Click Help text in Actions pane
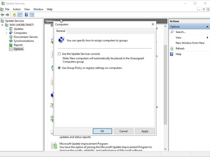210x157 pixels. click(178, 54)
